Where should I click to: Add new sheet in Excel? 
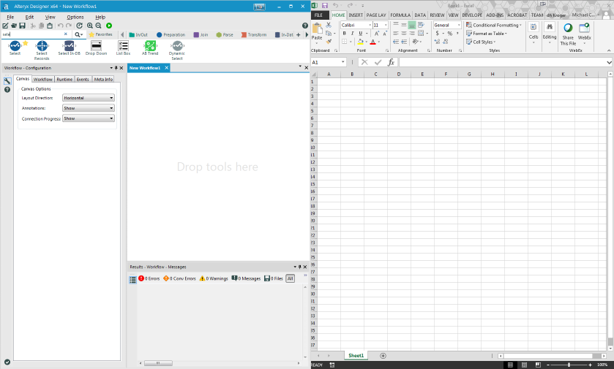coord(383,355)
